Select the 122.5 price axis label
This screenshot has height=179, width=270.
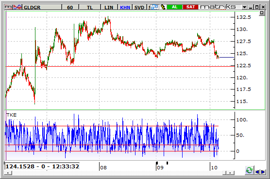244,66
